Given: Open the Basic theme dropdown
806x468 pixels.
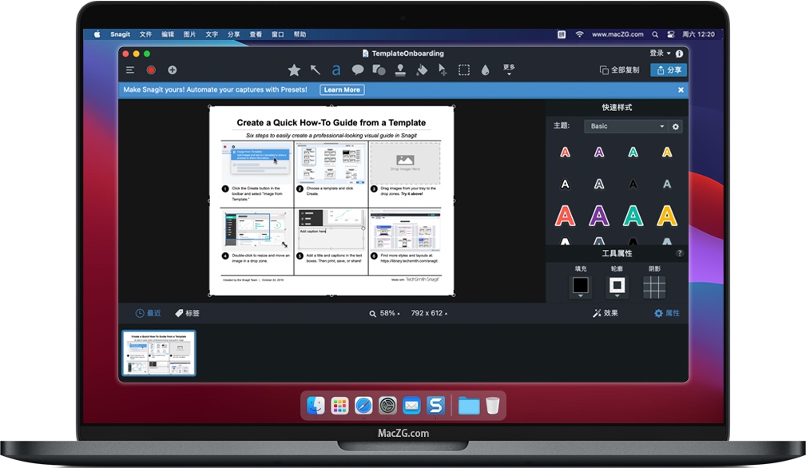Looking at the screenshot, I should (x=627, y=126).
